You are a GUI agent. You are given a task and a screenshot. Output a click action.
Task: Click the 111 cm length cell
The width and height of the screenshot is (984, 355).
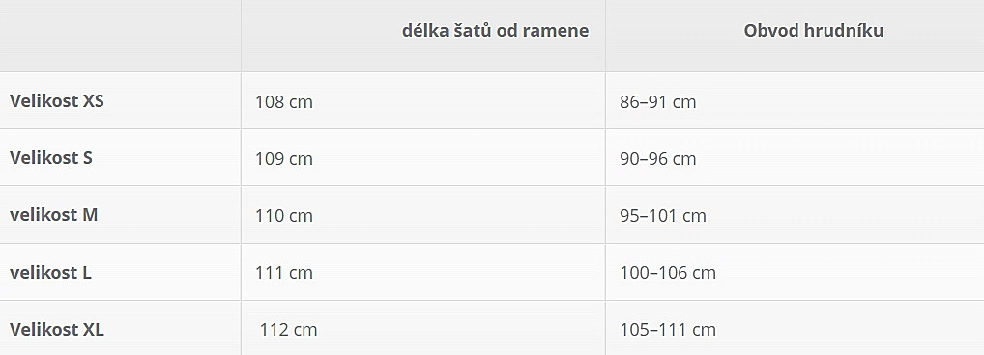(283, 273)
